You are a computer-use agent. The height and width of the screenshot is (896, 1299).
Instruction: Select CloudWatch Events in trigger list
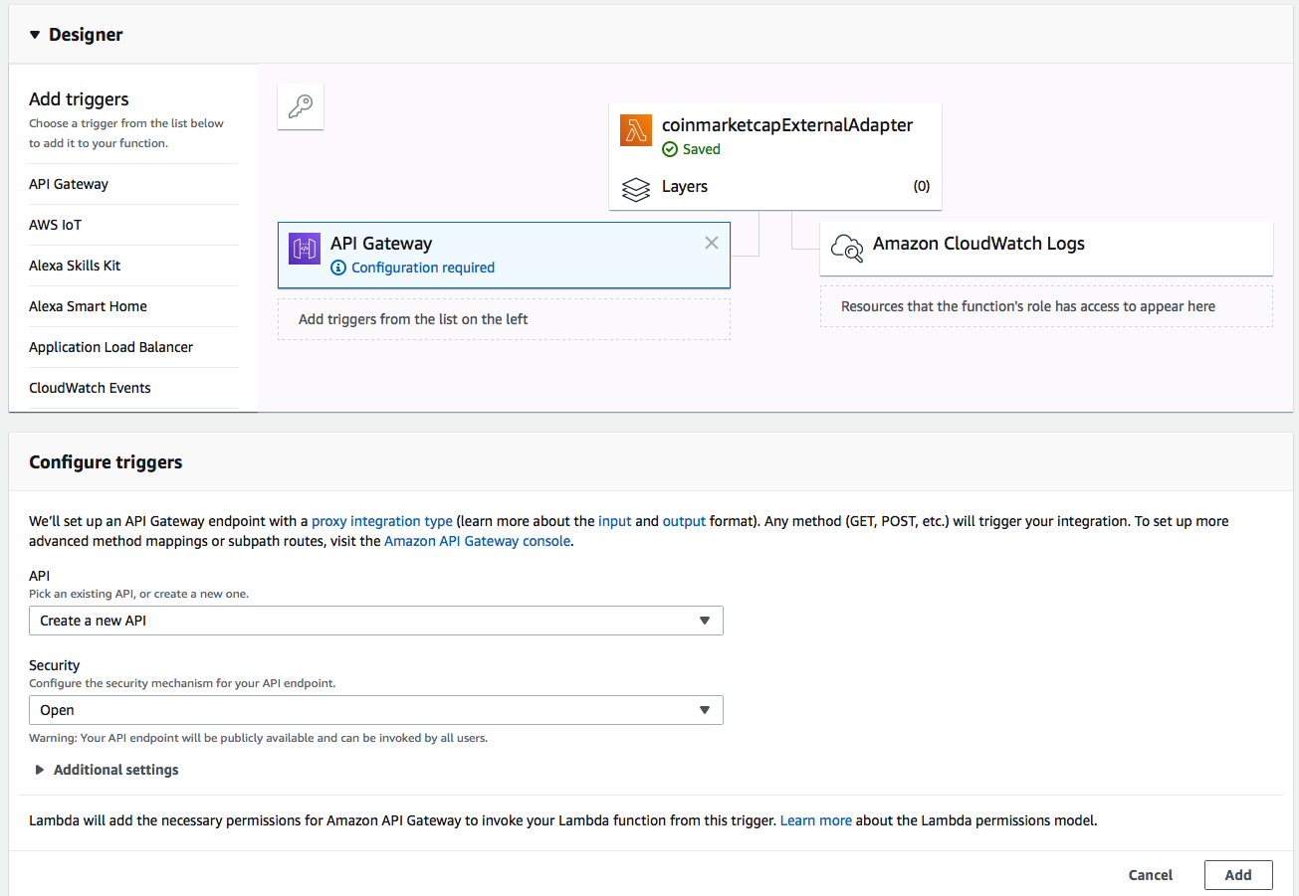point(90,388)
